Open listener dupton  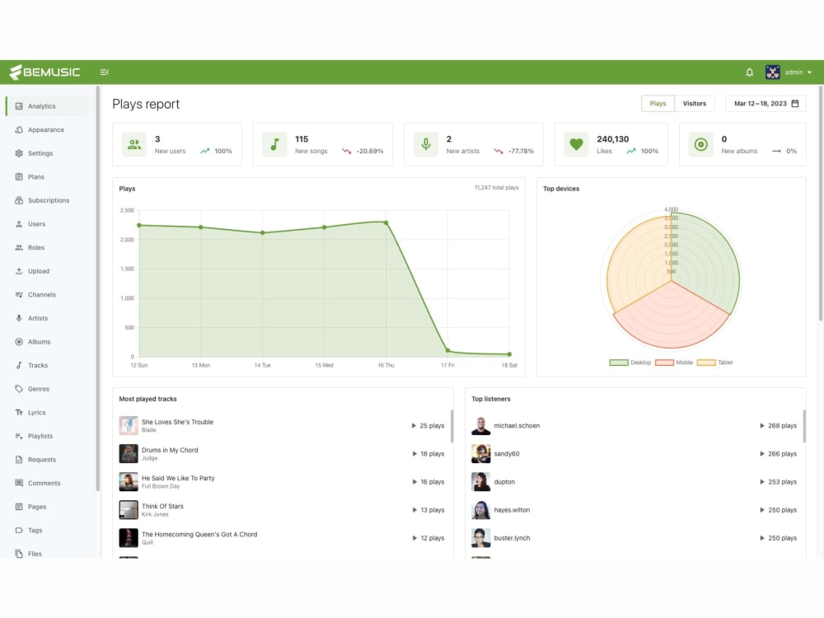click(504, 482)
